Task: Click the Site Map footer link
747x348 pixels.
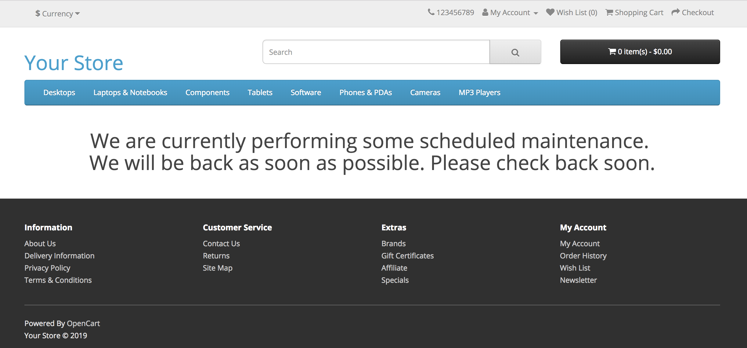Action: (x=218, y=268)
